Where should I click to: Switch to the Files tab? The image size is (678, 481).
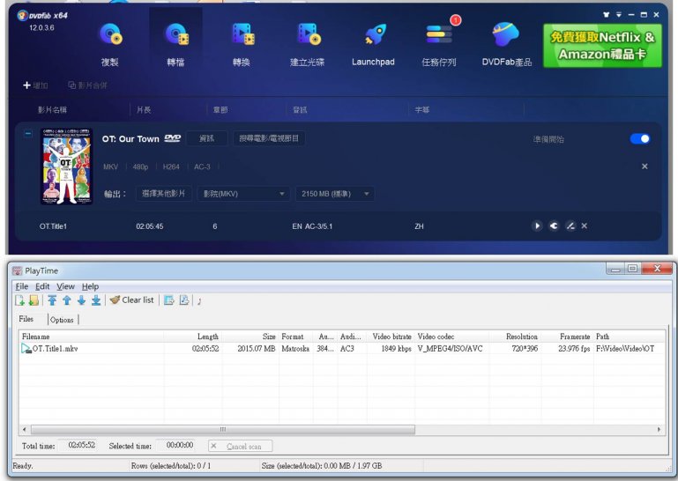(x=26, y=319)
